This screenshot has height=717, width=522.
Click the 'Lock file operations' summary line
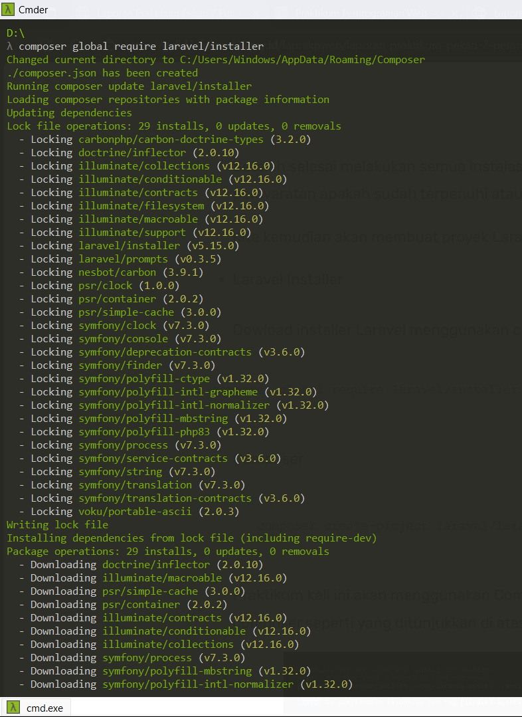[x=174, y=126]
